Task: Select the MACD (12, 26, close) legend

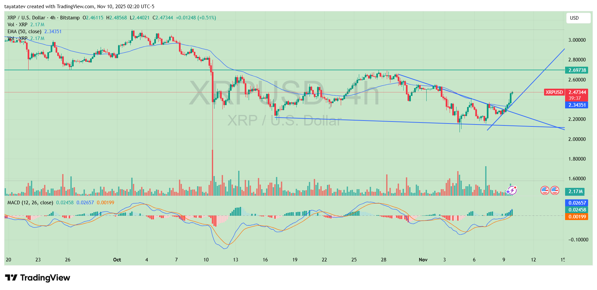Action: tap(30, 203)
